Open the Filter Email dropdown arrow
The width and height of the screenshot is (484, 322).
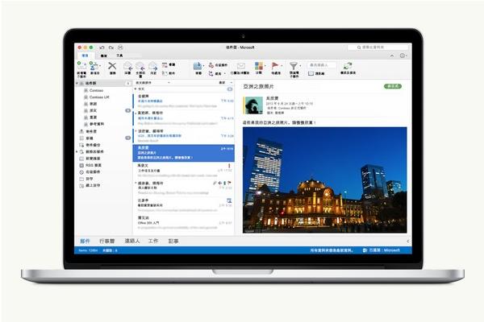coord(300,65)
